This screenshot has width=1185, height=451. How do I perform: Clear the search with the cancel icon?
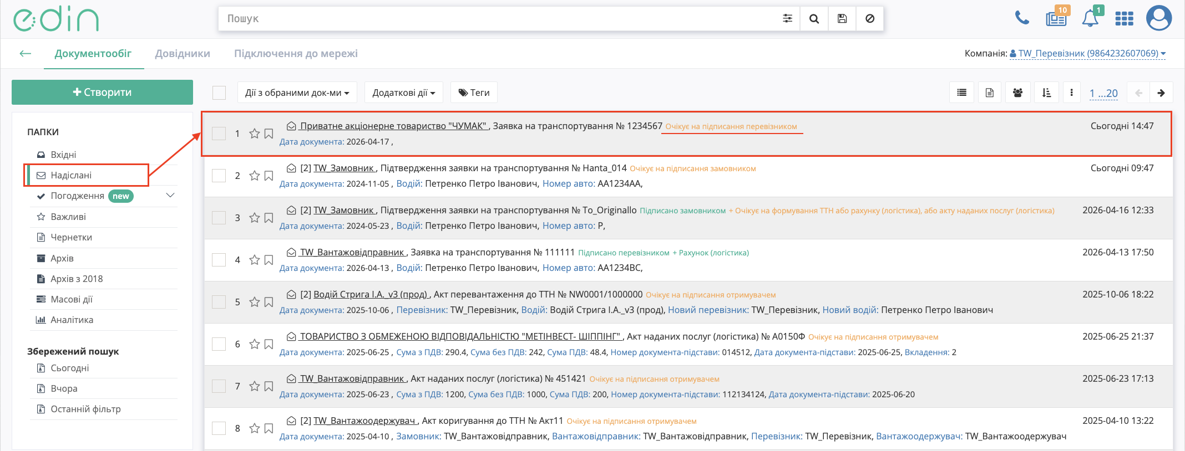pyautogui.click(x=870, y=18)
